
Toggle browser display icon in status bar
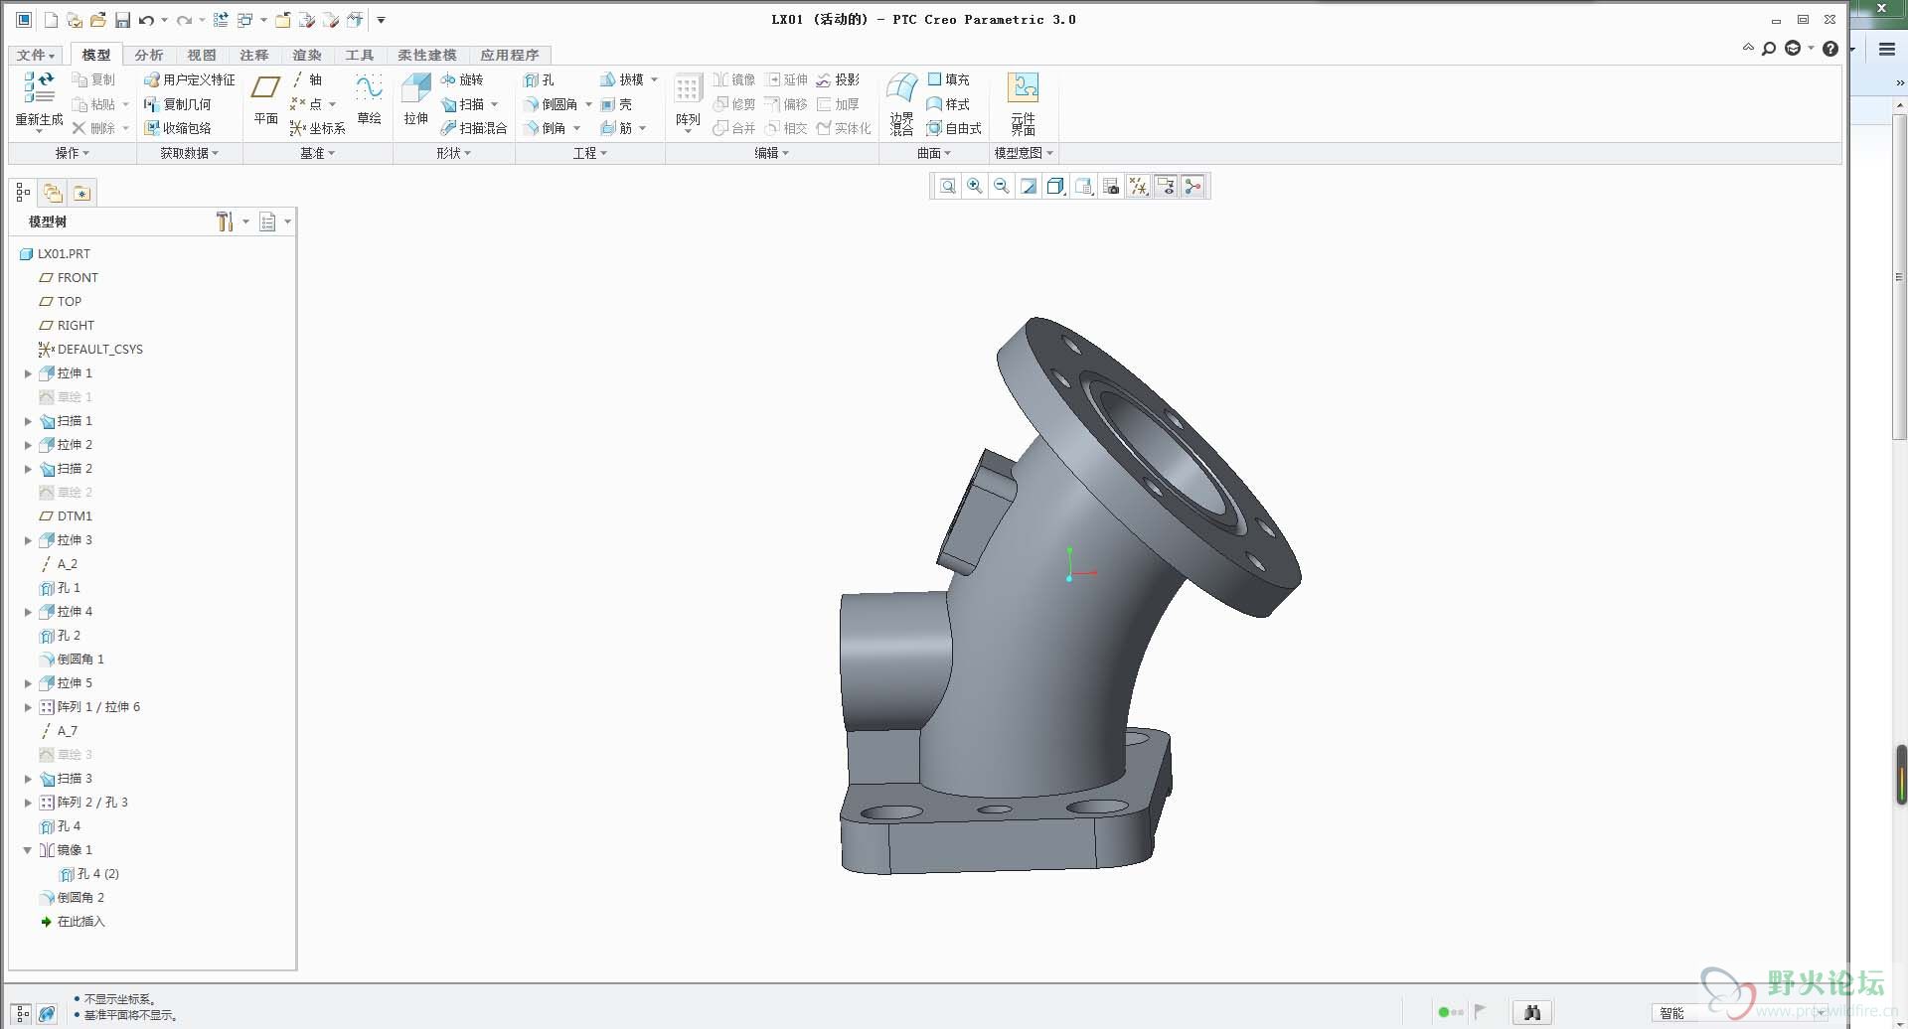[47, 1013]
